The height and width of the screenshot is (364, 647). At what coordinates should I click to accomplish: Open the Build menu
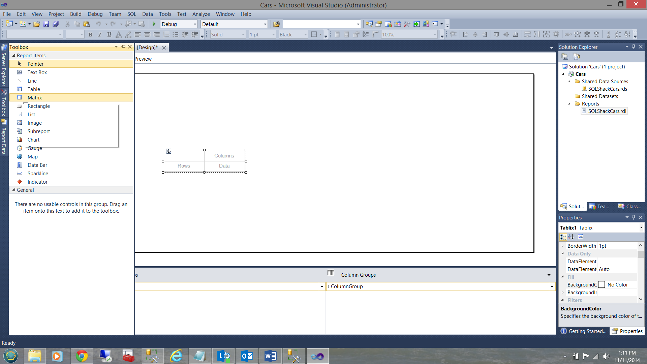pyautogui.click(x=75, y=14)
